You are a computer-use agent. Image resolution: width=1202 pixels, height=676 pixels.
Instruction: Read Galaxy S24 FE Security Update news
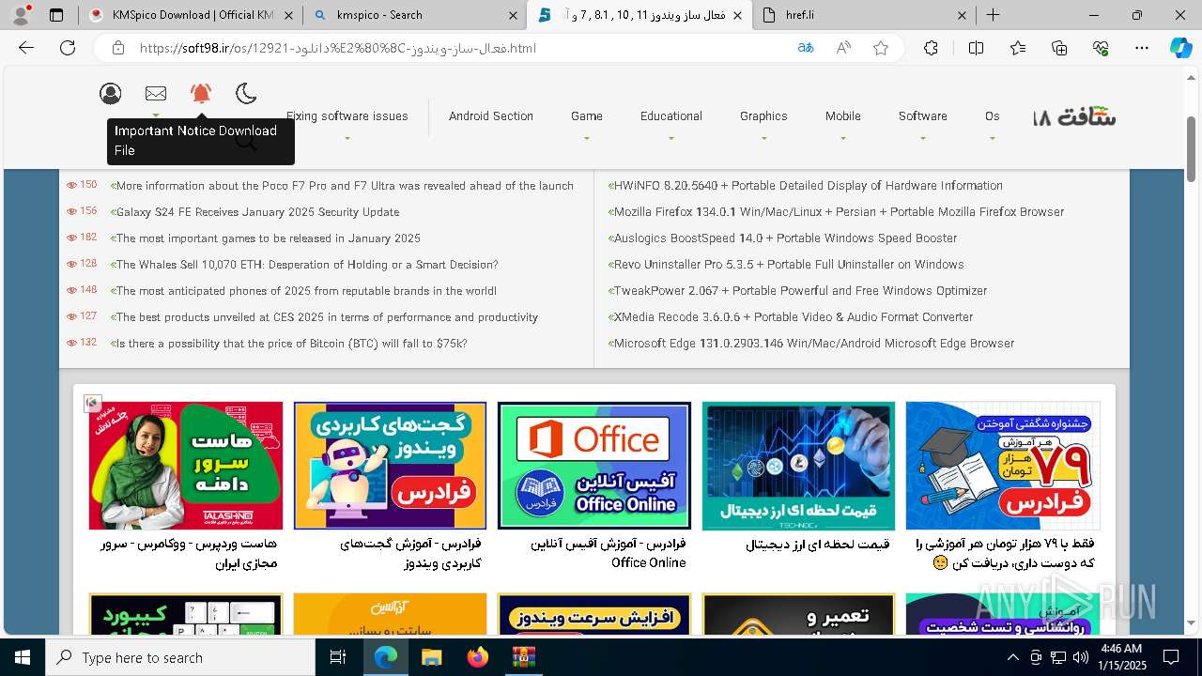[257, 212]
